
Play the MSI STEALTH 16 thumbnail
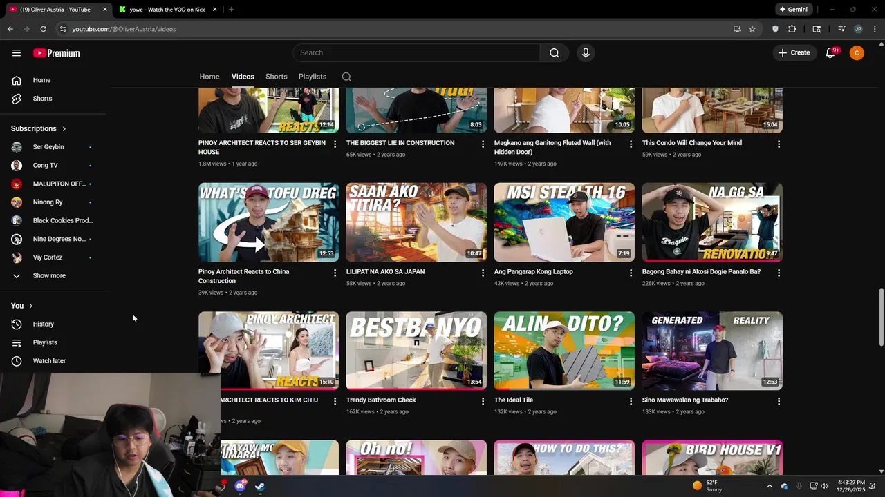(x=564, y=222)
